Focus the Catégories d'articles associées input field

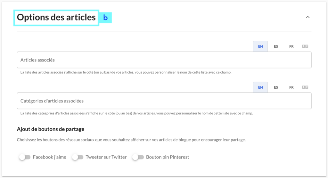(x=164, y=101)
